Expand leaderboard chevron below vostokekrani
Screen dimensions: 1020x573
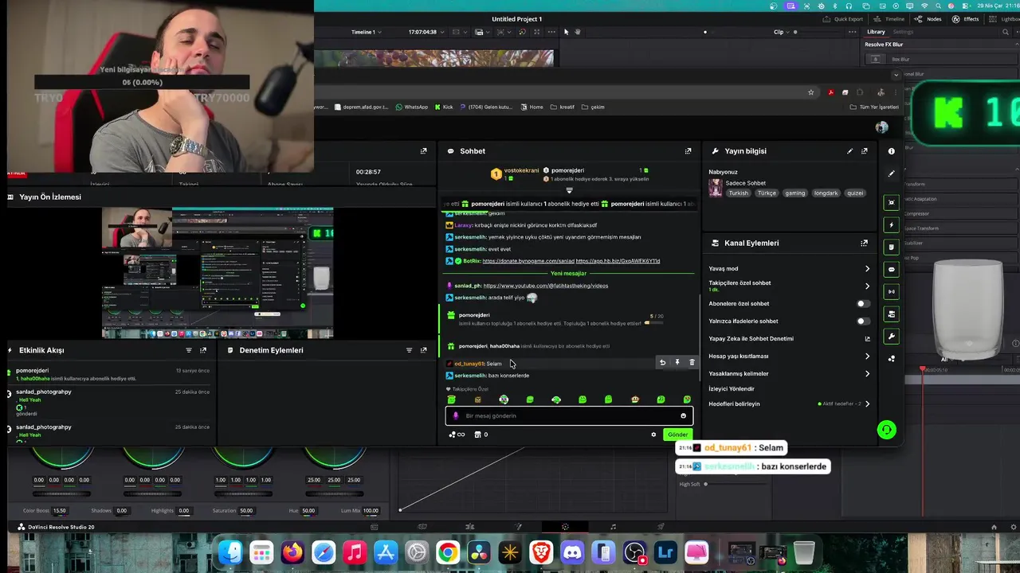(x=569, y=191)
